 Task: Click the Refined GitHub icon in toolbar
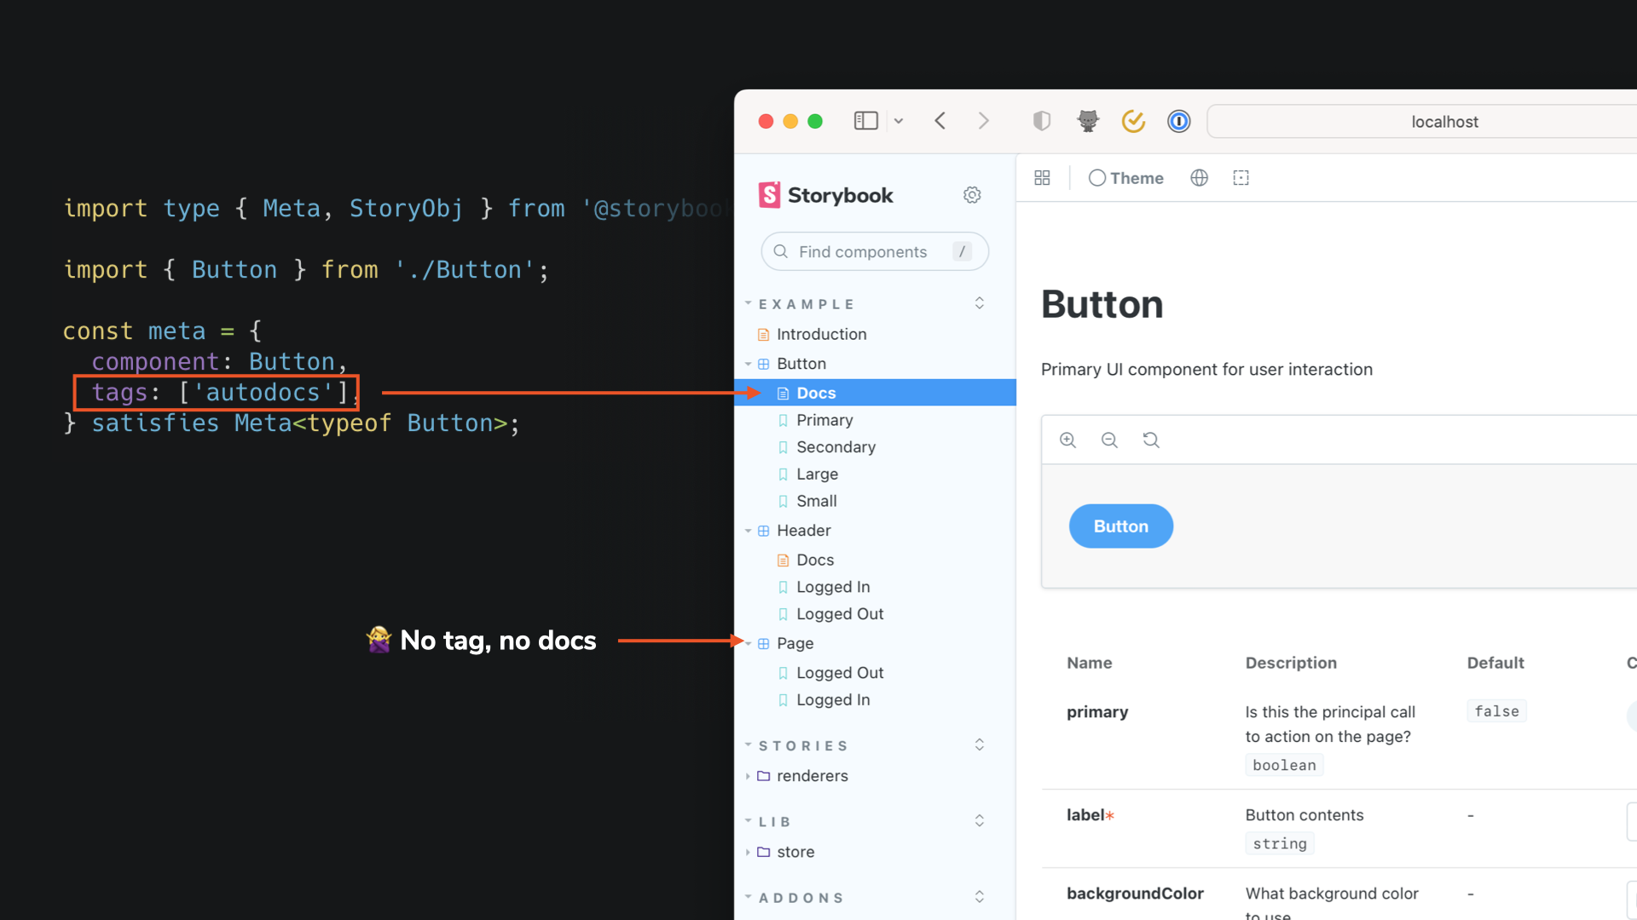click(x=1087, y=121)
